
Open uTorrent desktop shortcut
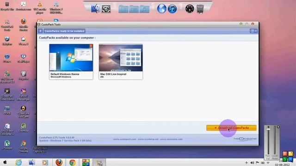click(7, 145)
